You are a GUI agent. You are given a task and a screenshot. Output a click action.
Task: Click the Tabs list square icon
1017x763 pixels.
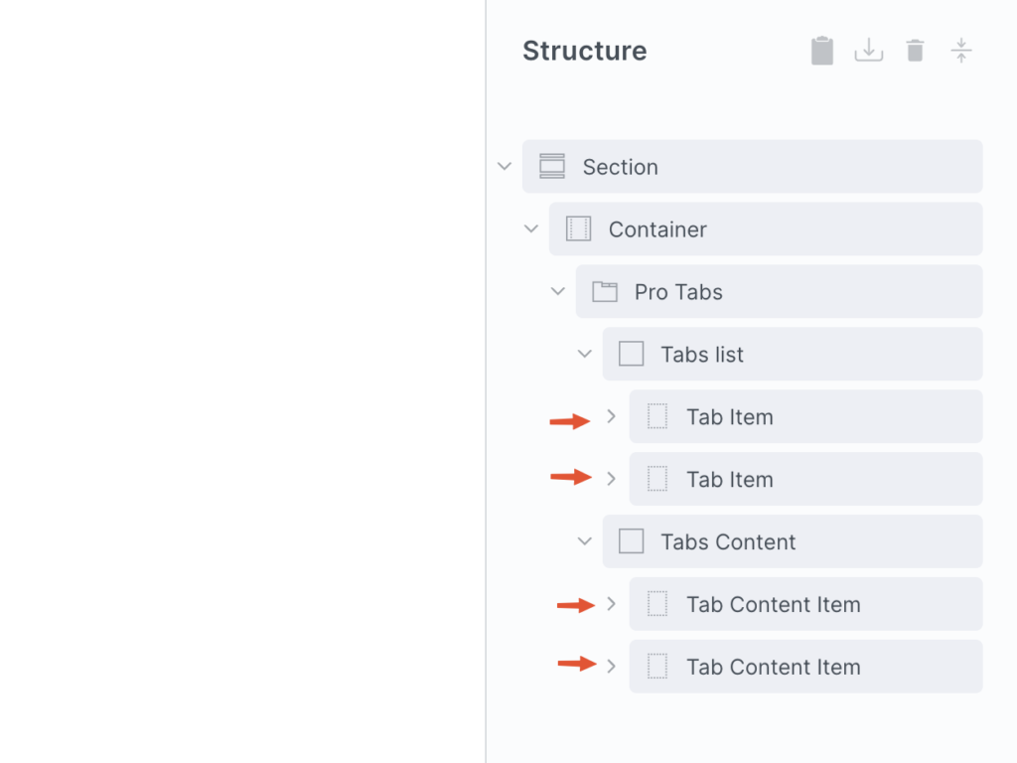[x=632, y=355]
